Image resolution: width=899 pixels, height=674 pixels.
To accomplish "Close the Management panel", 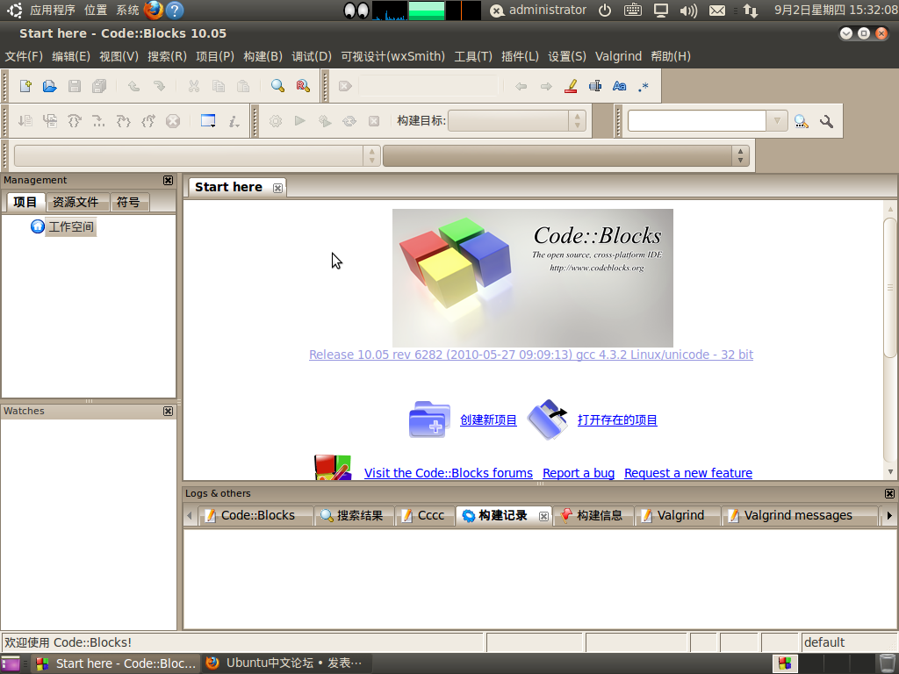I will point(168,180).
